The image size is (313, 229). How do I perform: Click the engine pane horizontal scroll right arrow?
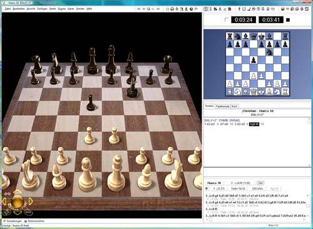(x=304, y=219)
